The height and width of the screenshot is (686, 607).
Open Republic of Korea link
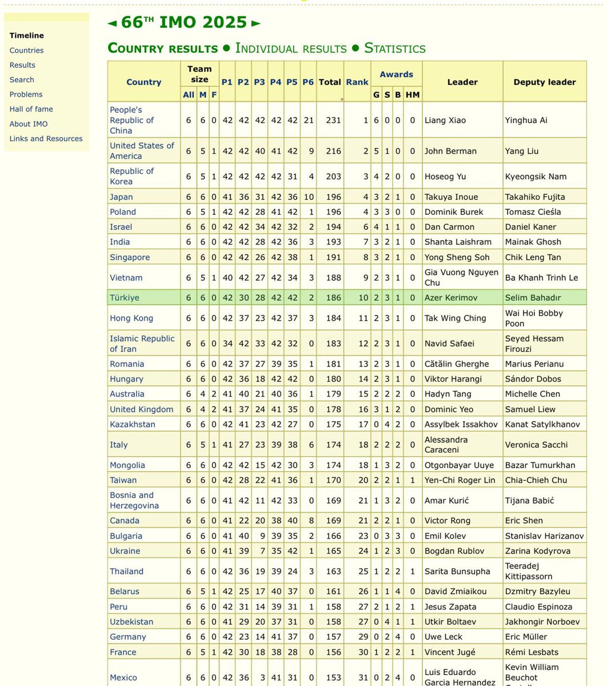[131, 176]
